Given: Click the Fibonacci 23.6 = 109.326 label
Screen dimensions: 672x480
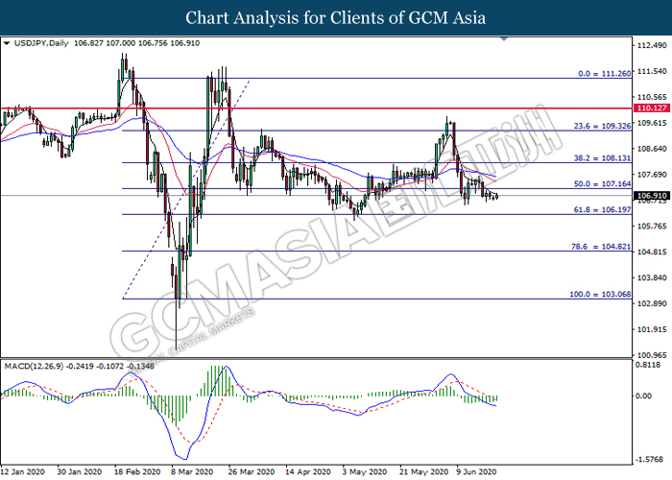Looking at the screenshot, I should (602, 126).
